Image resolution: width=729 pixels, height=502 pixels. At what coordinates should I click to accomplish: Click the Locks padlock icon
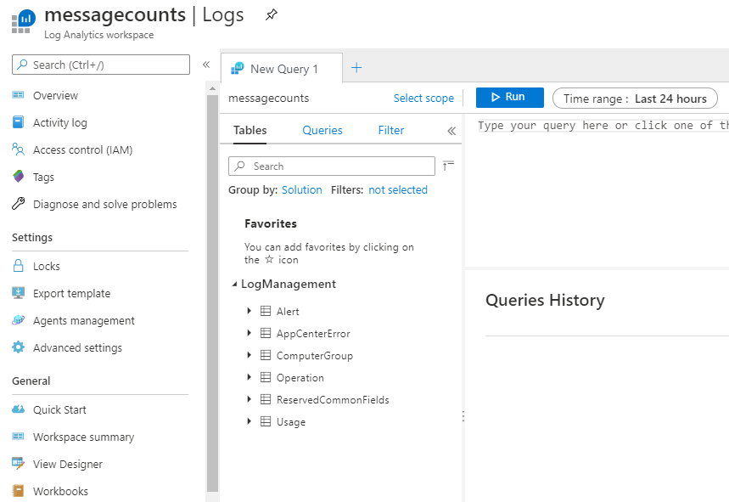click(18, 266)
